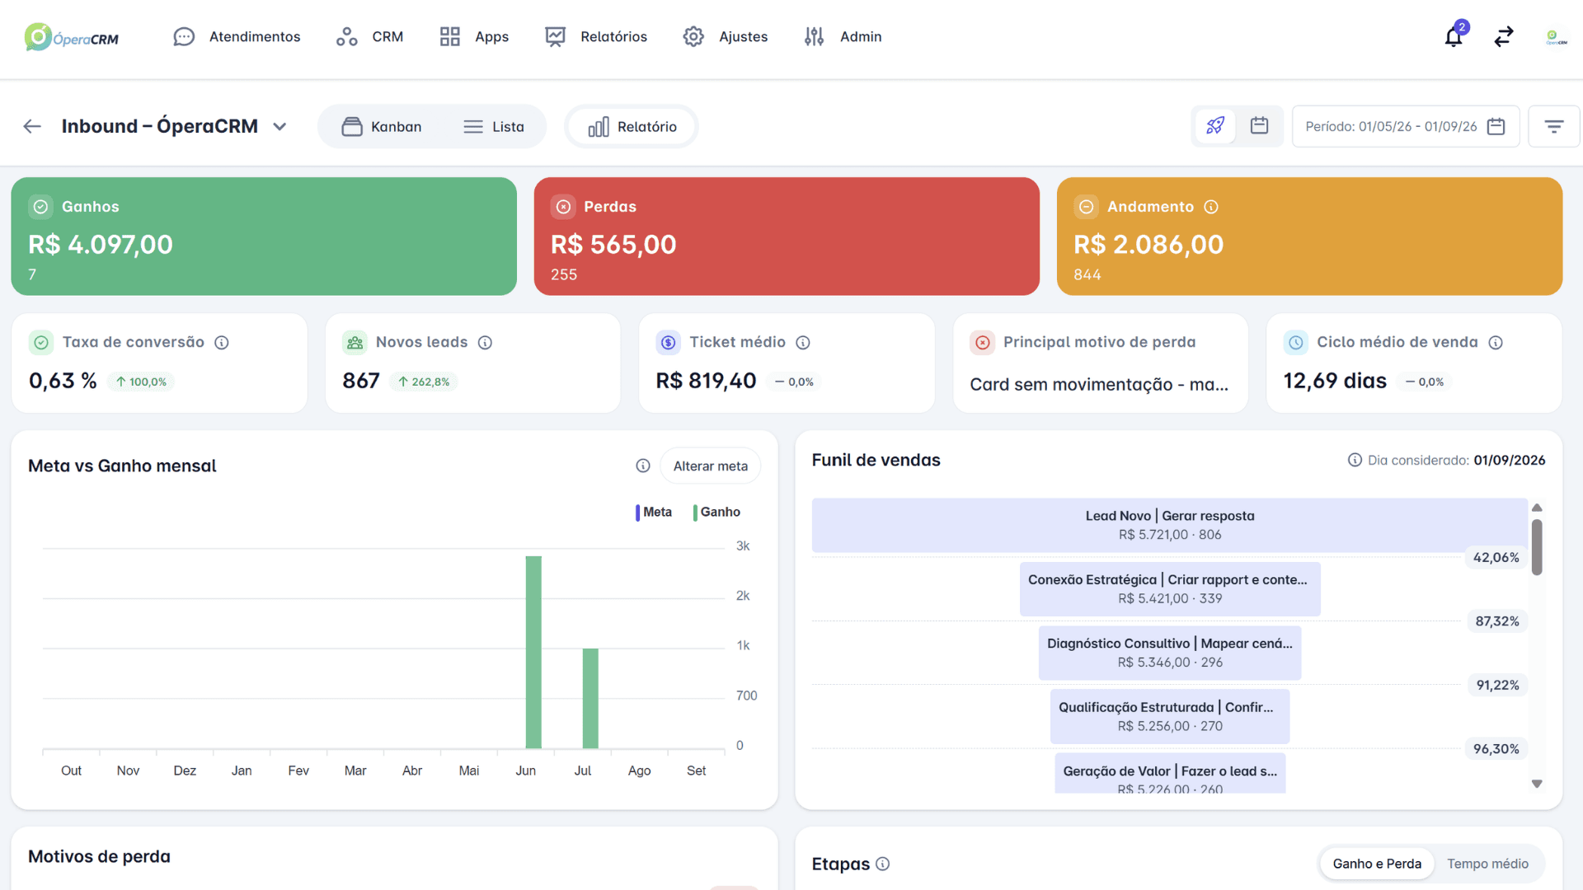Click info icon beside Dia considerado

(1355, 460)
